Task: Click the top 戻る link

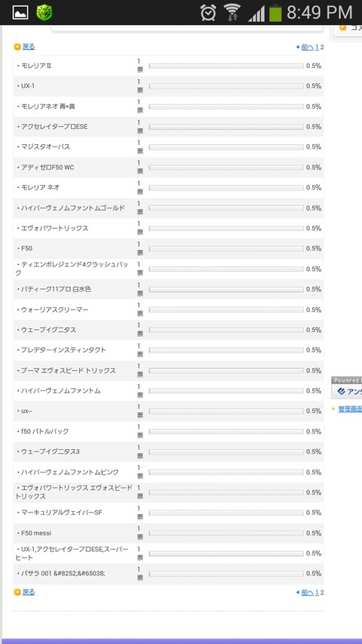Action: pyautogui.click(x=29, y=47)
